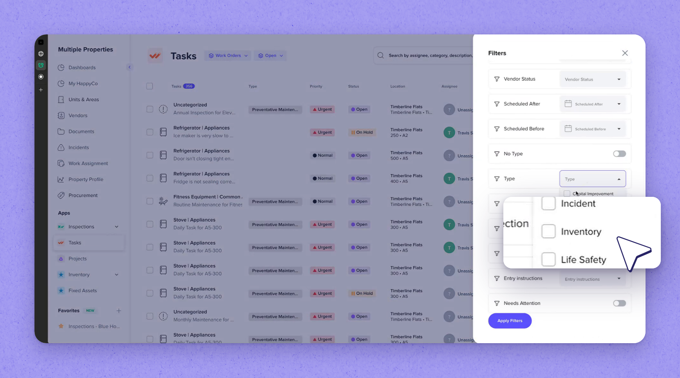The height and width of the screenshot is (378, 680).
Task: Add a new favorite with plus icon
Action: click(x=119, y=311)
